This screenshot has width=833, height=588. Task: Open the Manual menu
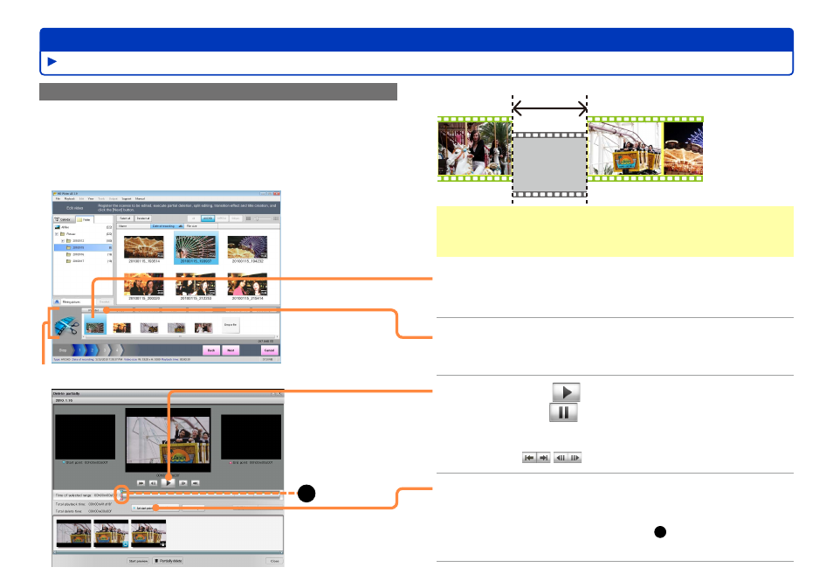coord(141,199)
